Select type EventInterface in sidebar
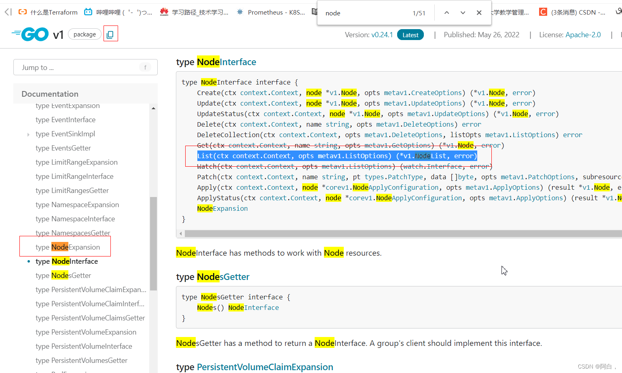 click(66, 120)
